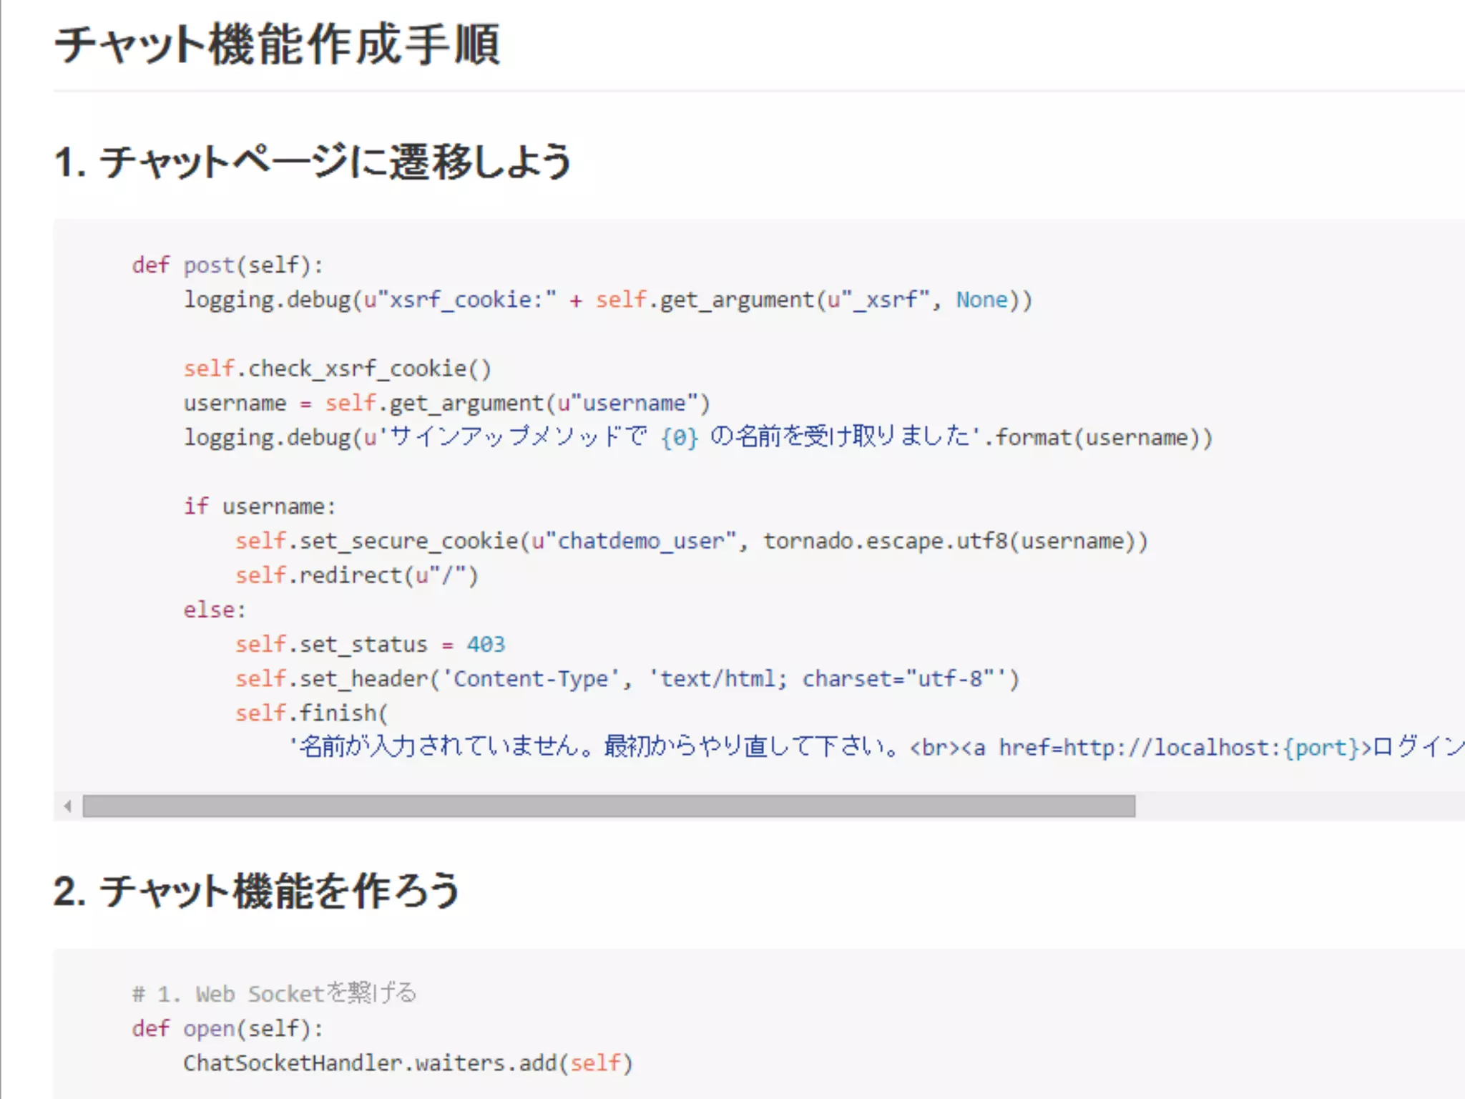Click the 'else:' keyword line
This screenshot has width=1465, height=1099.
[x=214, y=610]
